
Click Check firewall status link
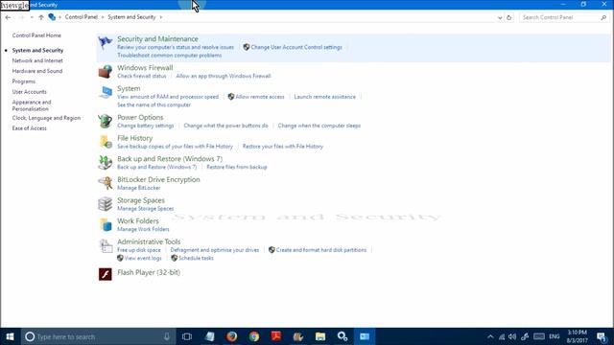pos(141,76)
